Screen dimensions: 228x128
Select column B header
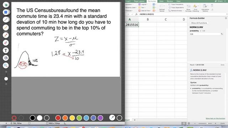point(147,20)
